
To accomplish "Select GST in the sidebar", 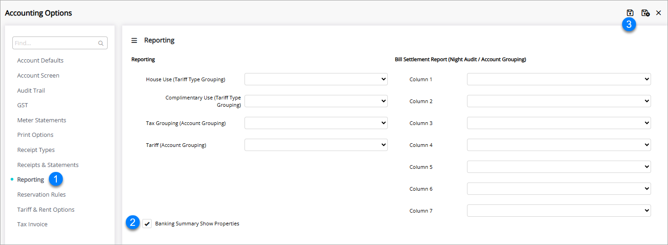I will [x=22, y=105].
